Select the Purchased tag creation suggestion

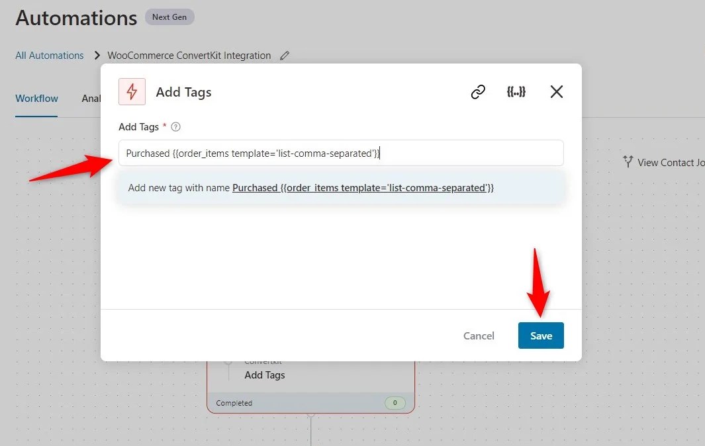pyautogui.click(x=341, y=187)
